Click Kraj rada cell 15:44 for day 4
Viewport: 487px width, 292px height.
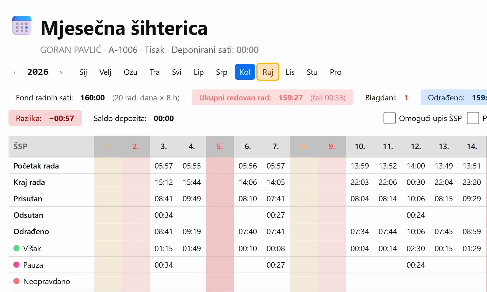click(x=192, y=182)
